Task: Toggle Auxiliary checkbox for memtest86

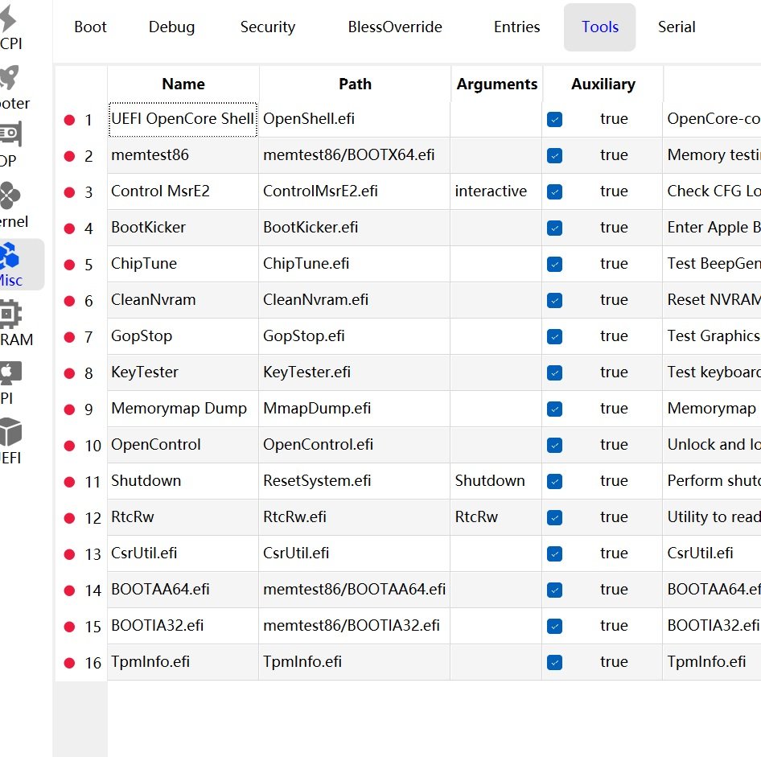Action: point(554,156)
